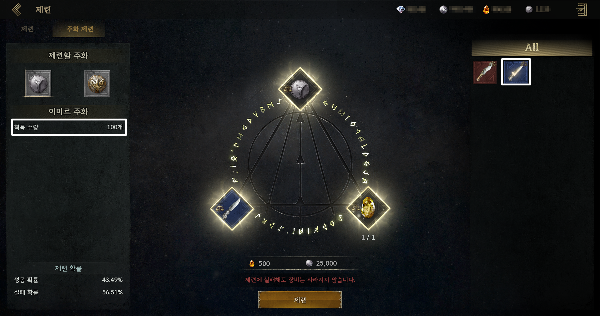This screenshot has height=316, width=600.
Task: Click the 25,000 silver cost indicator
Action: 321,263
